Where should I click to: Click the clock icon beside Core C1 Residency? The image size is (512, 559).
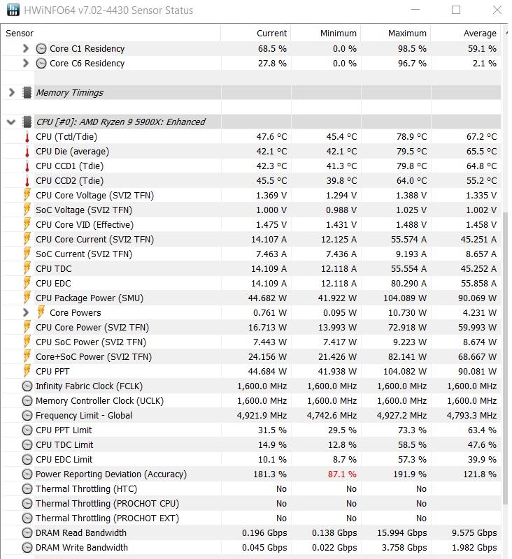(41, 48)
